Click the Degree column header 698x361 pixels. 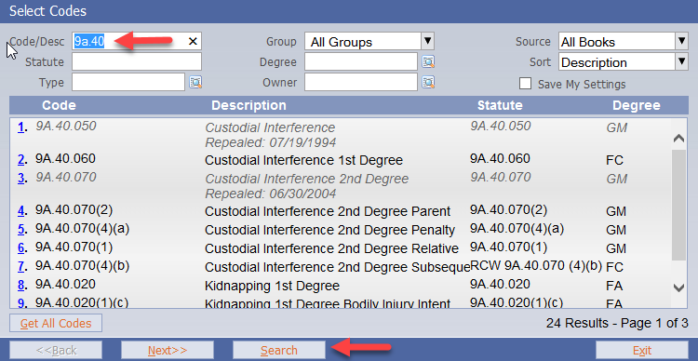pyautogui.click(x=637, y=105)
